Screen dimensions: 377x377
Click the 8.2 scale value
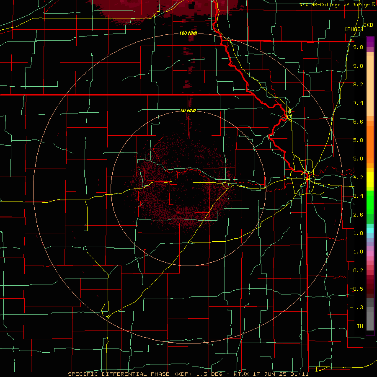(x=358, y=84)
